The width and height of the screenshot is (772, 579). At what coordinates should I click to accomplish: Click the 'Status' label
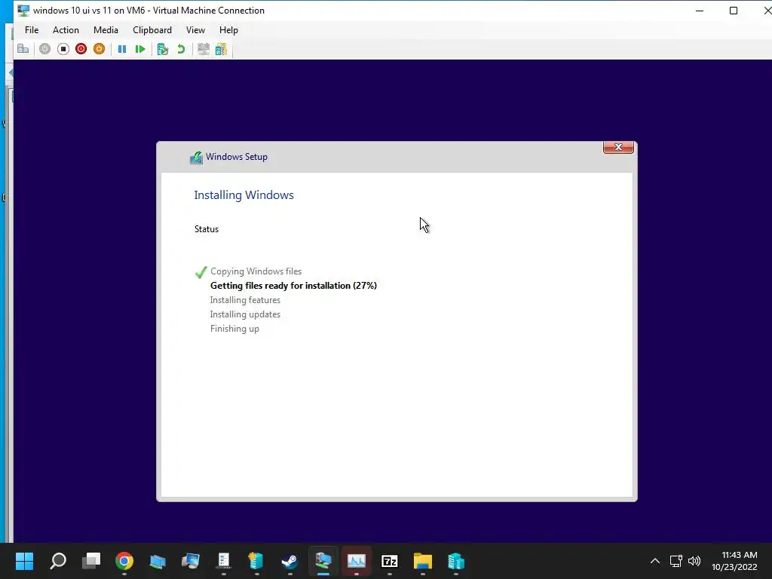tap(207, 229)
